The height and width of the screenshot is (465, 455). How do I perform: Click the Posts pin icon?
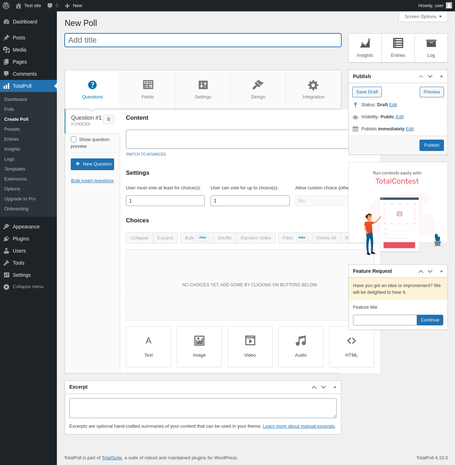click(6, 38)
